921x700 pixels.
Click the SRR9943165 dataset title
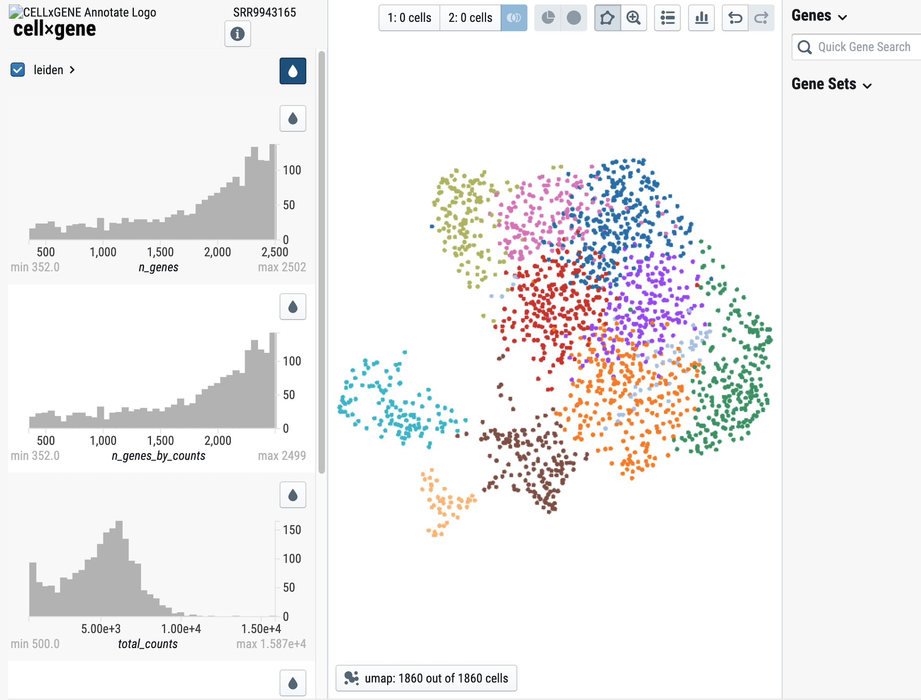265,12
